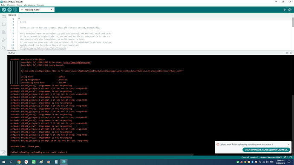The image size is (294, 165).
Task: Click the РУС language indicator
Action: (x=272, y=162)
